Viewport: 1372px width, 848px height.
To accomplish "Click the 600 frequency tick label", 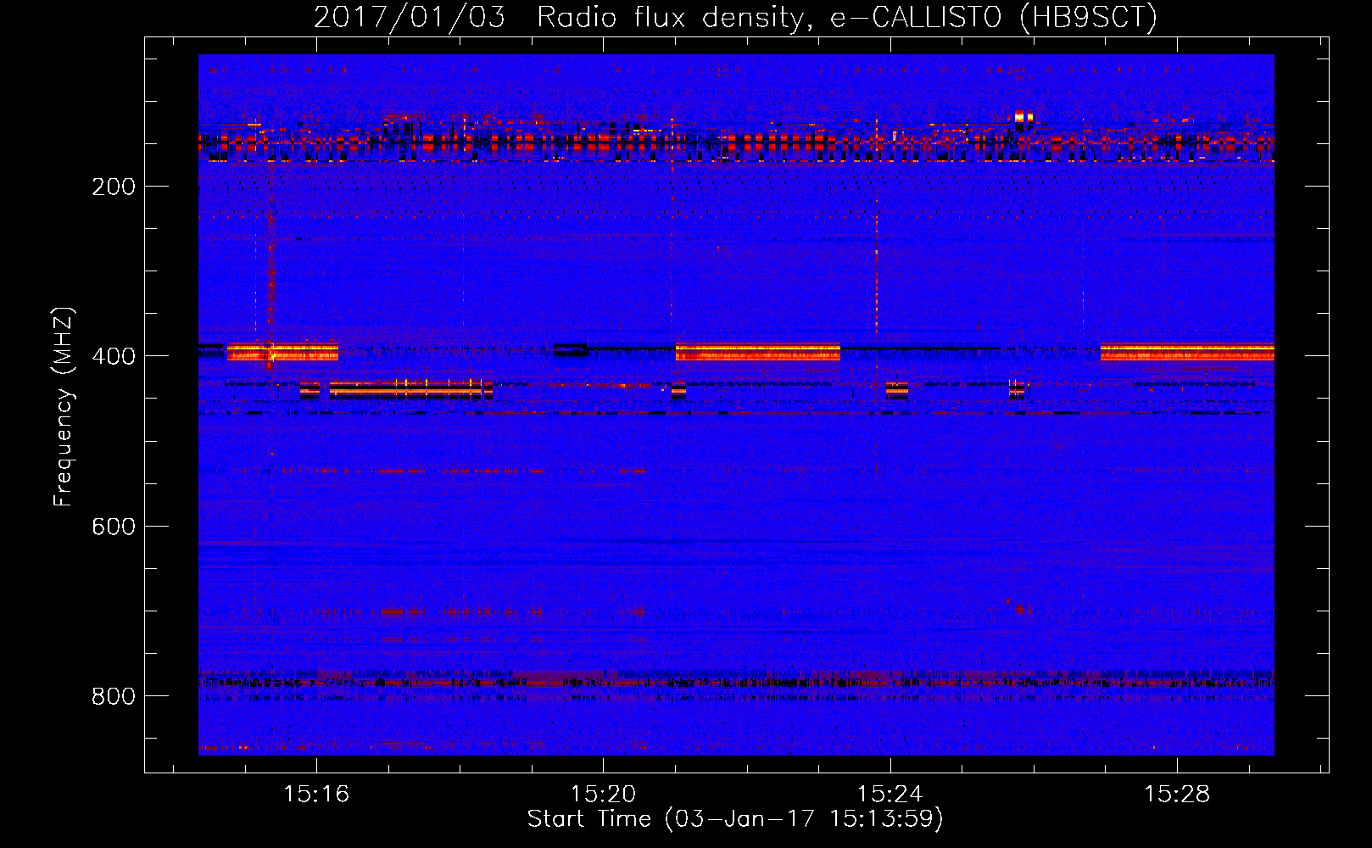I will (114, 527).
